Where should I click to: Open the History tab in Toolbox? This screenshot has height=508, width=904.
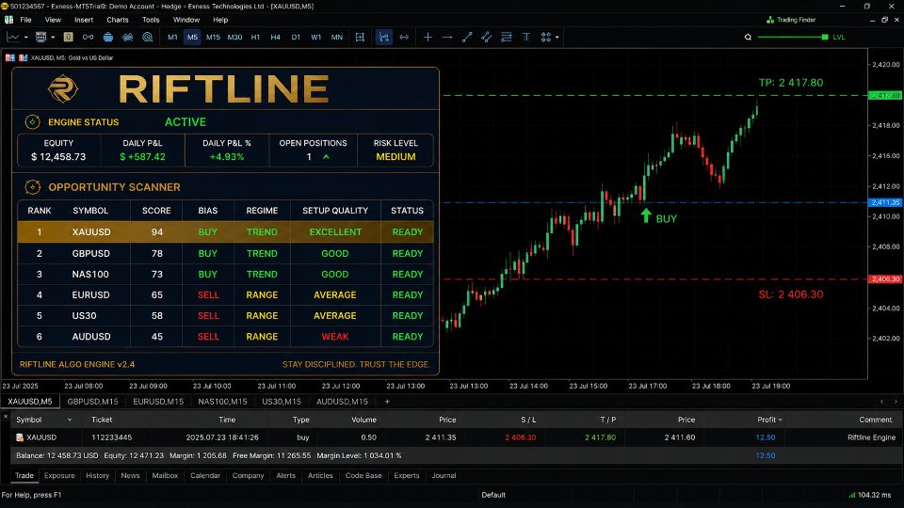point(97,476)
